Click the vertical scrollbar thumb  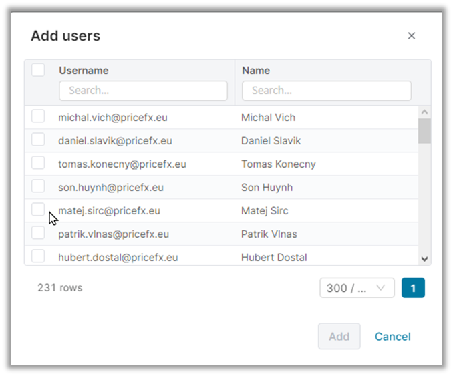point(424,131)
